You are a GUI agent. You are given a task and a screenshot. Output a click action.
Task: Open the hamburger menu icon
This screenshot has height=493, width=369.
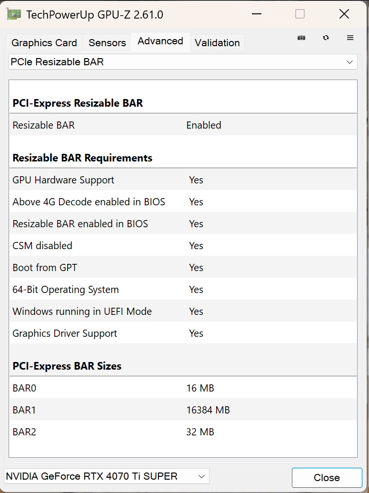point(350,38)
